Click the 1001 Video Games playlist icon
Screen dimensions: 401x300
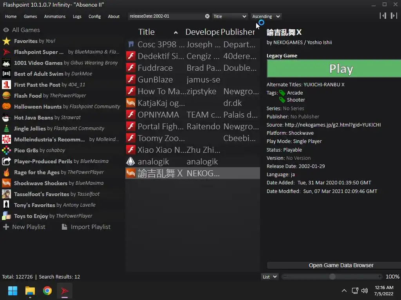pos(6,63)
